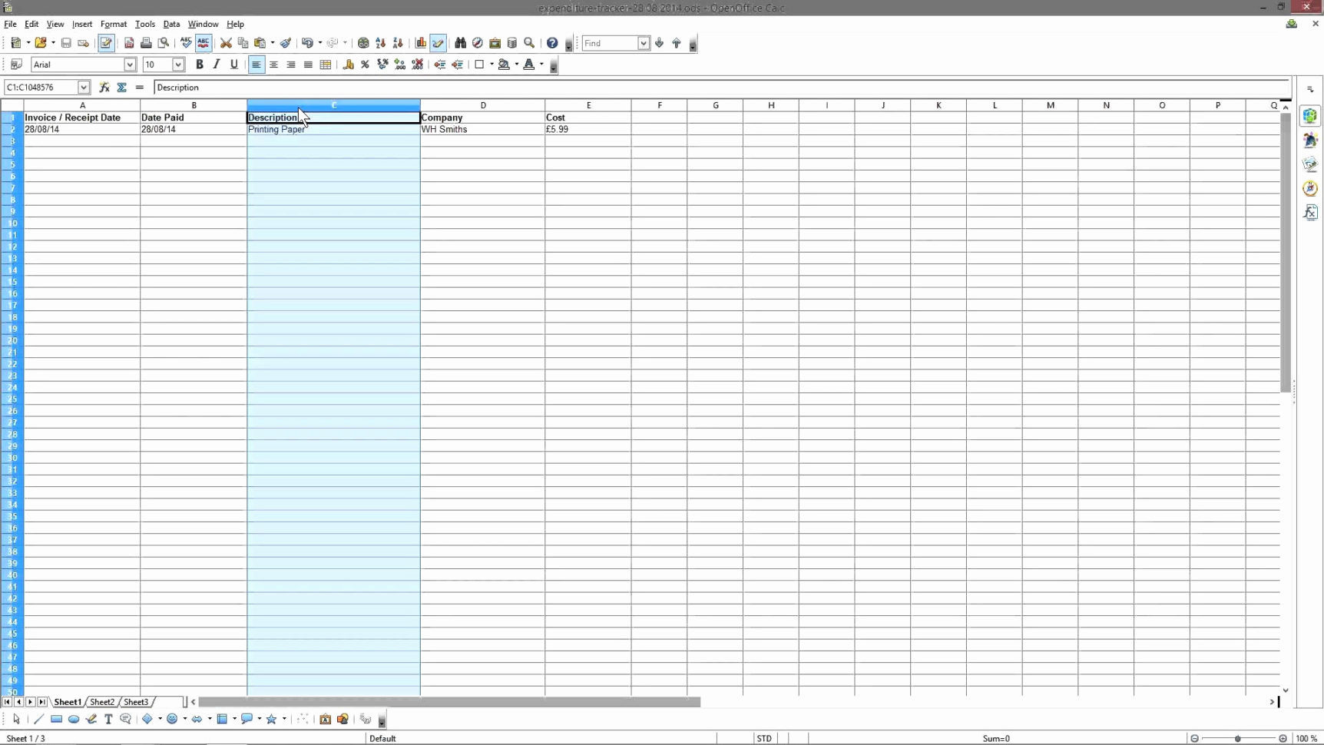Select the Format Paintbrush tool
This screenshot has width=1324, height=745.
[x=286, y=43]
